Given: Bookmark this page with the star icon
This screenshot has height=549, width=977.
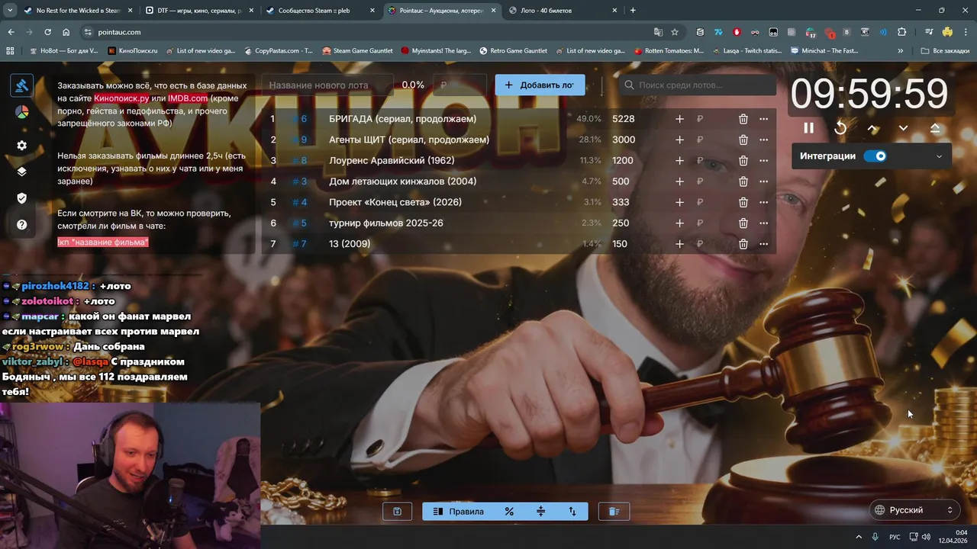Looking at the screenshot, I should [675, 32].
